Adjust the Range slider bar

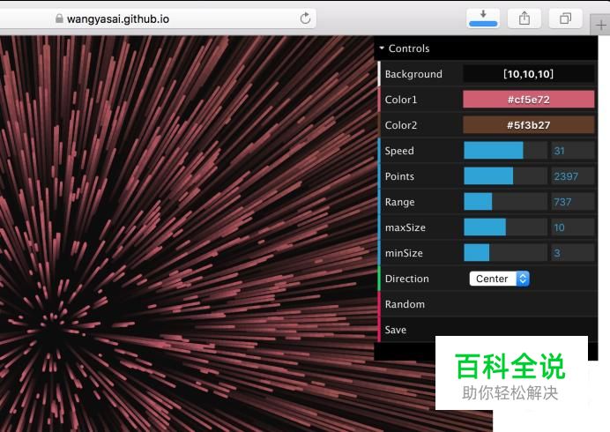(505, 202)
